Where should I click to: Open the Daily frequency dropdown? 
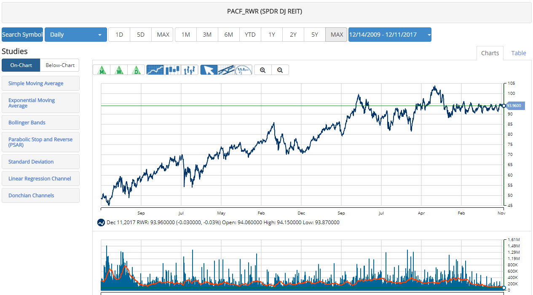76,35
